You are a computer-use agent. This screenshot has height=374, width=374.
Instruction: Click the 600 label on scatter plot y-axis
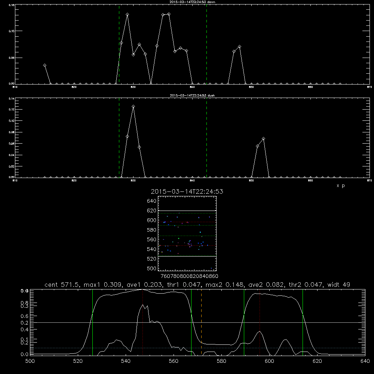pos(152,220)
